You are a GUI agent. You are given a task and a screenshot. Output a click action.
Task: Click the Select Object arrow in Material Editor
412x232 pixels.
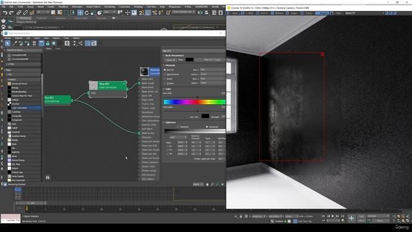pos(7,43)
